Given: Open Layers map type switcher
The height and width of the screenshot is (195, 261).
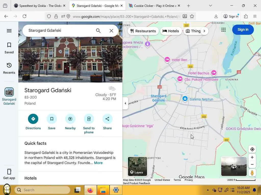Looking at the screenshot, I should (x=137, y=166).
